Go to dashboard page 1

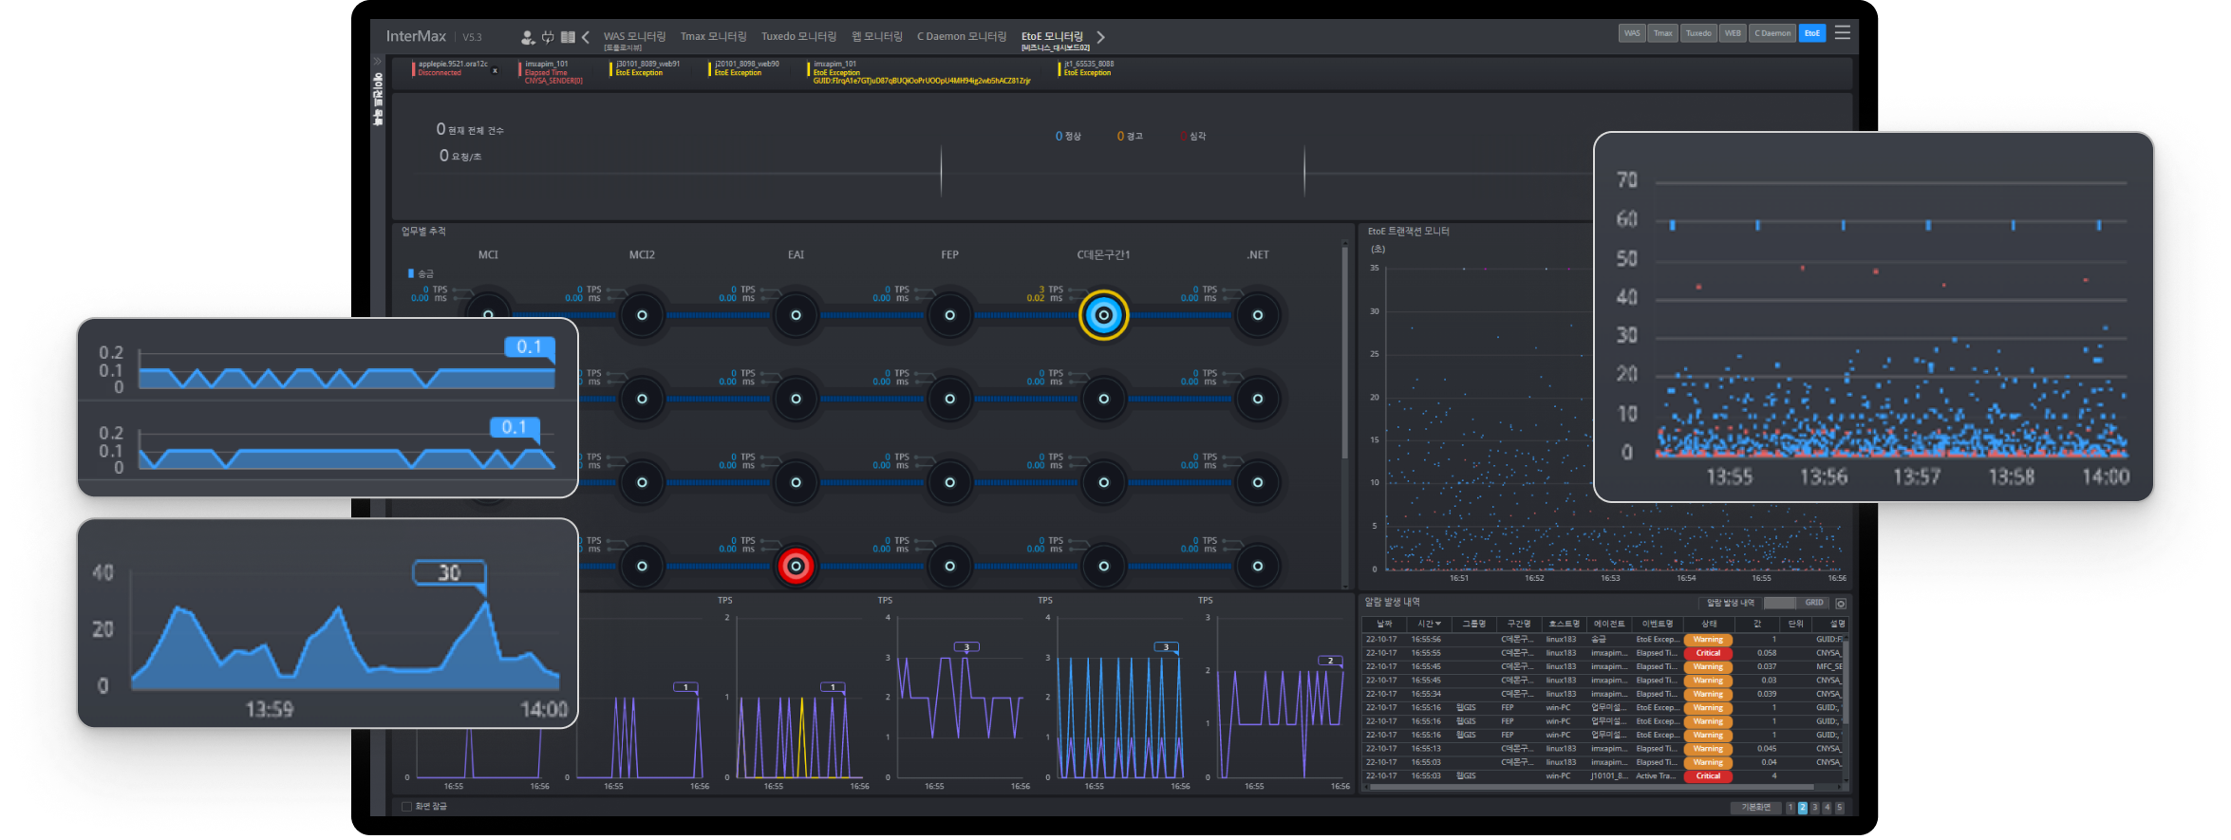coord(1790,808)
